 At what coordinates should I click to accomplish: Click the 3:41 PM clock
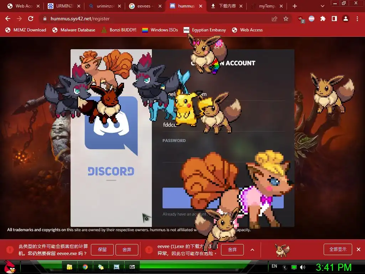(x=333, y=267)
